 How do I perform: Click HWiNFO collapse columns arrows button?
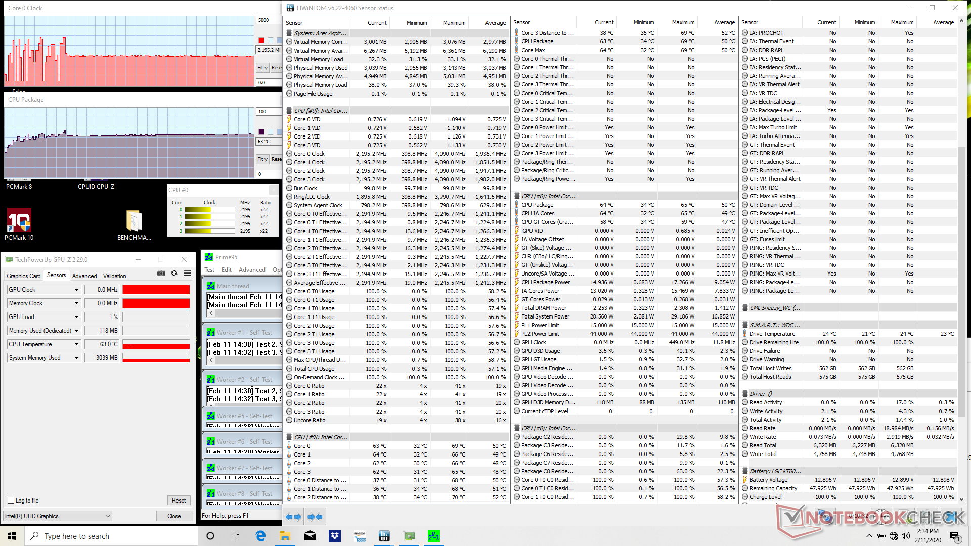click(315, 517)
